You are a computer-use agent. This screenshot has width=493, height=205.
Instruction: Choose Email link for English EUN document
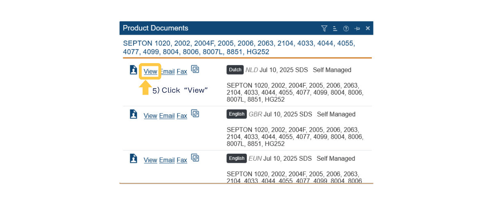(167, 160)
